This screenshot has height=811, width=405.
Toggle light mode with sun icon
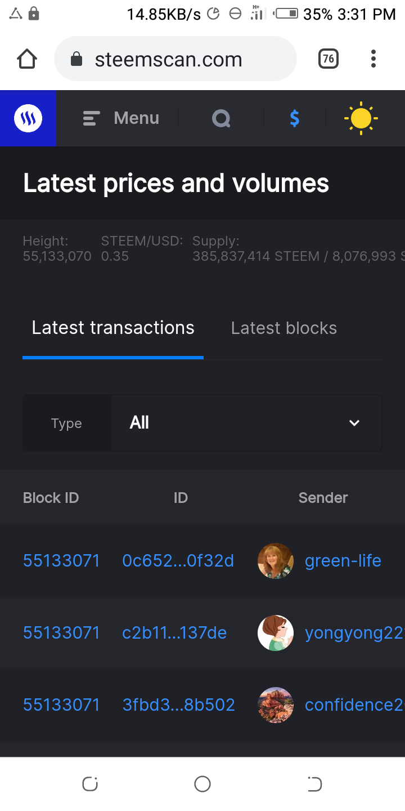[x=361, y=118]
